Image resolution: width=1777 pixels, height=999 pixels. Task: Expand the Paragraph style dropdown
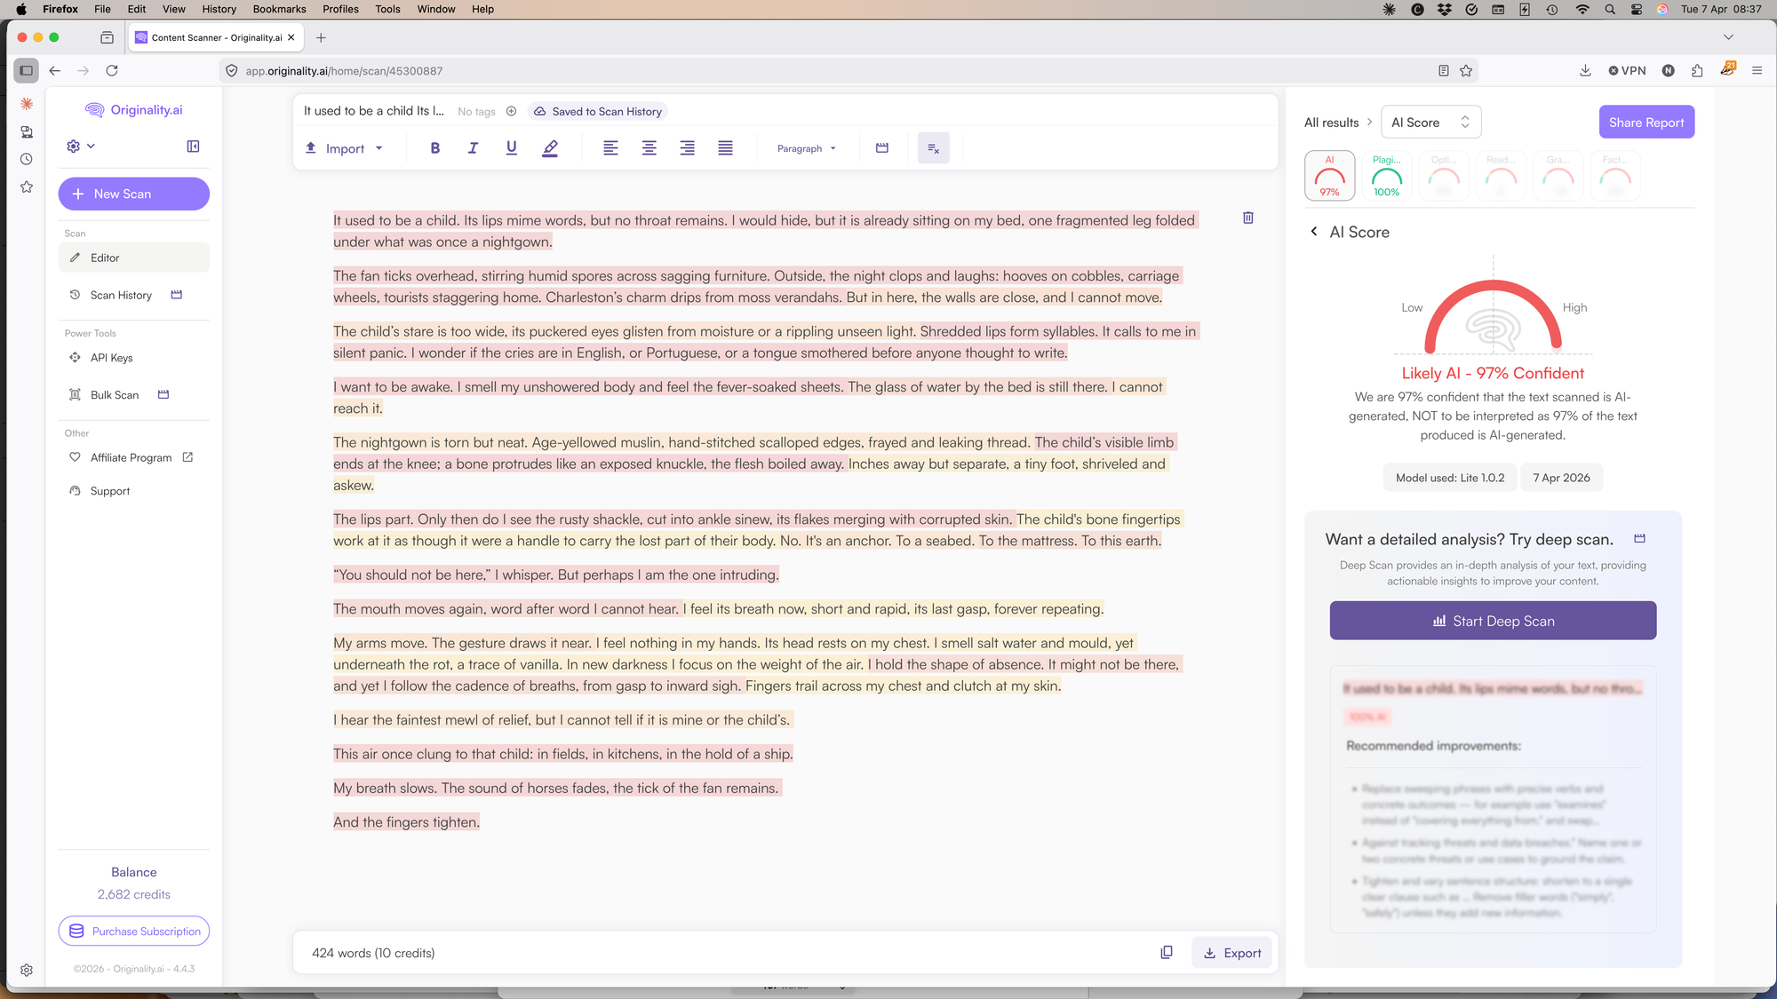click(x=806, y=148)
